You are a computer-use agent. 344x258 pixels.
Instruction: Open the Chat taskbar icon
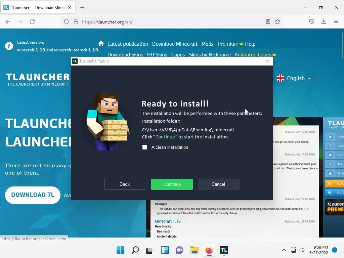tap(179, 250)
